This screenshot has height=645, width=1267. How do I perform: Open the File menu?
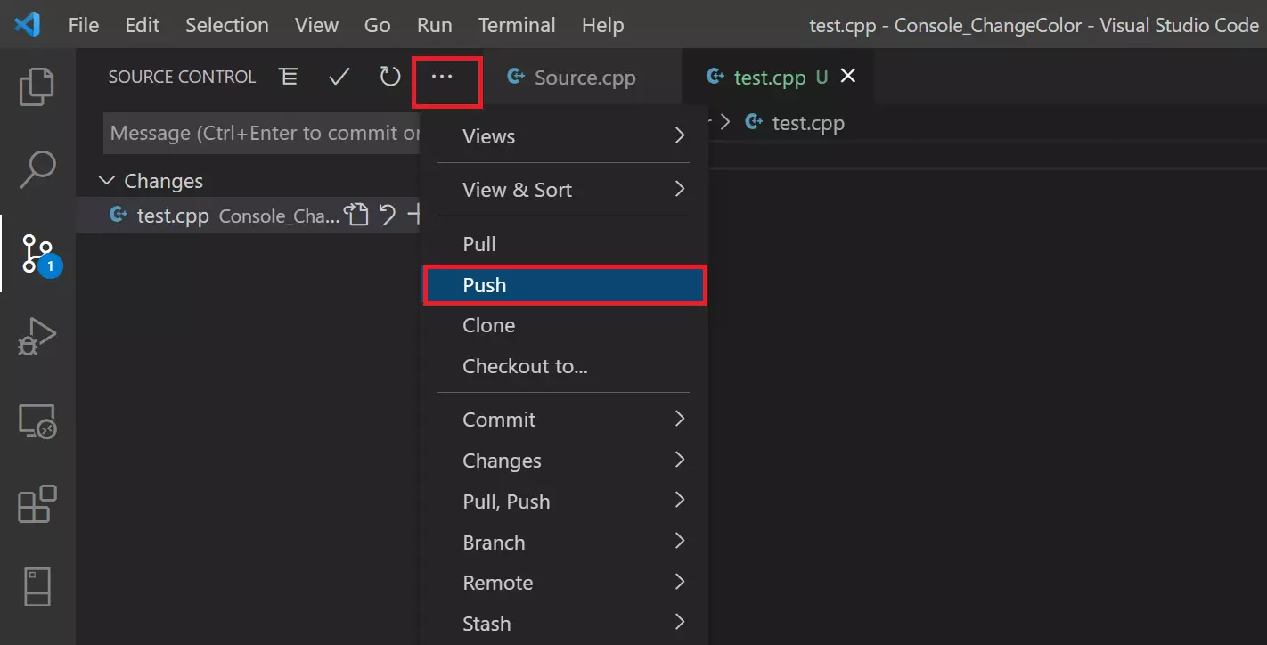(84, 24)
